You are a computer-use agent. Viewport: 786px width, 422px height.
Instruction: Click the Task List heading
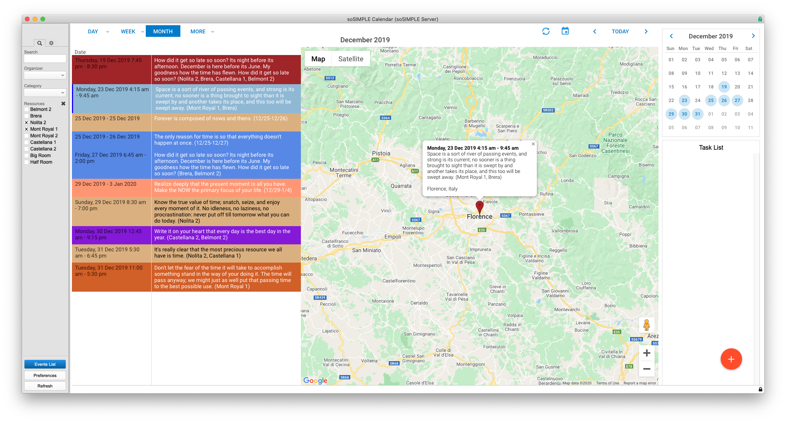tap(711, 147)
